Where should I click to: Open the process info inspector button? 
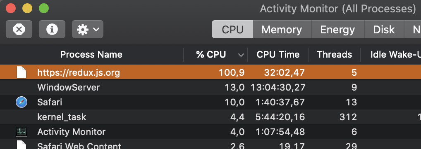point(52,29)
